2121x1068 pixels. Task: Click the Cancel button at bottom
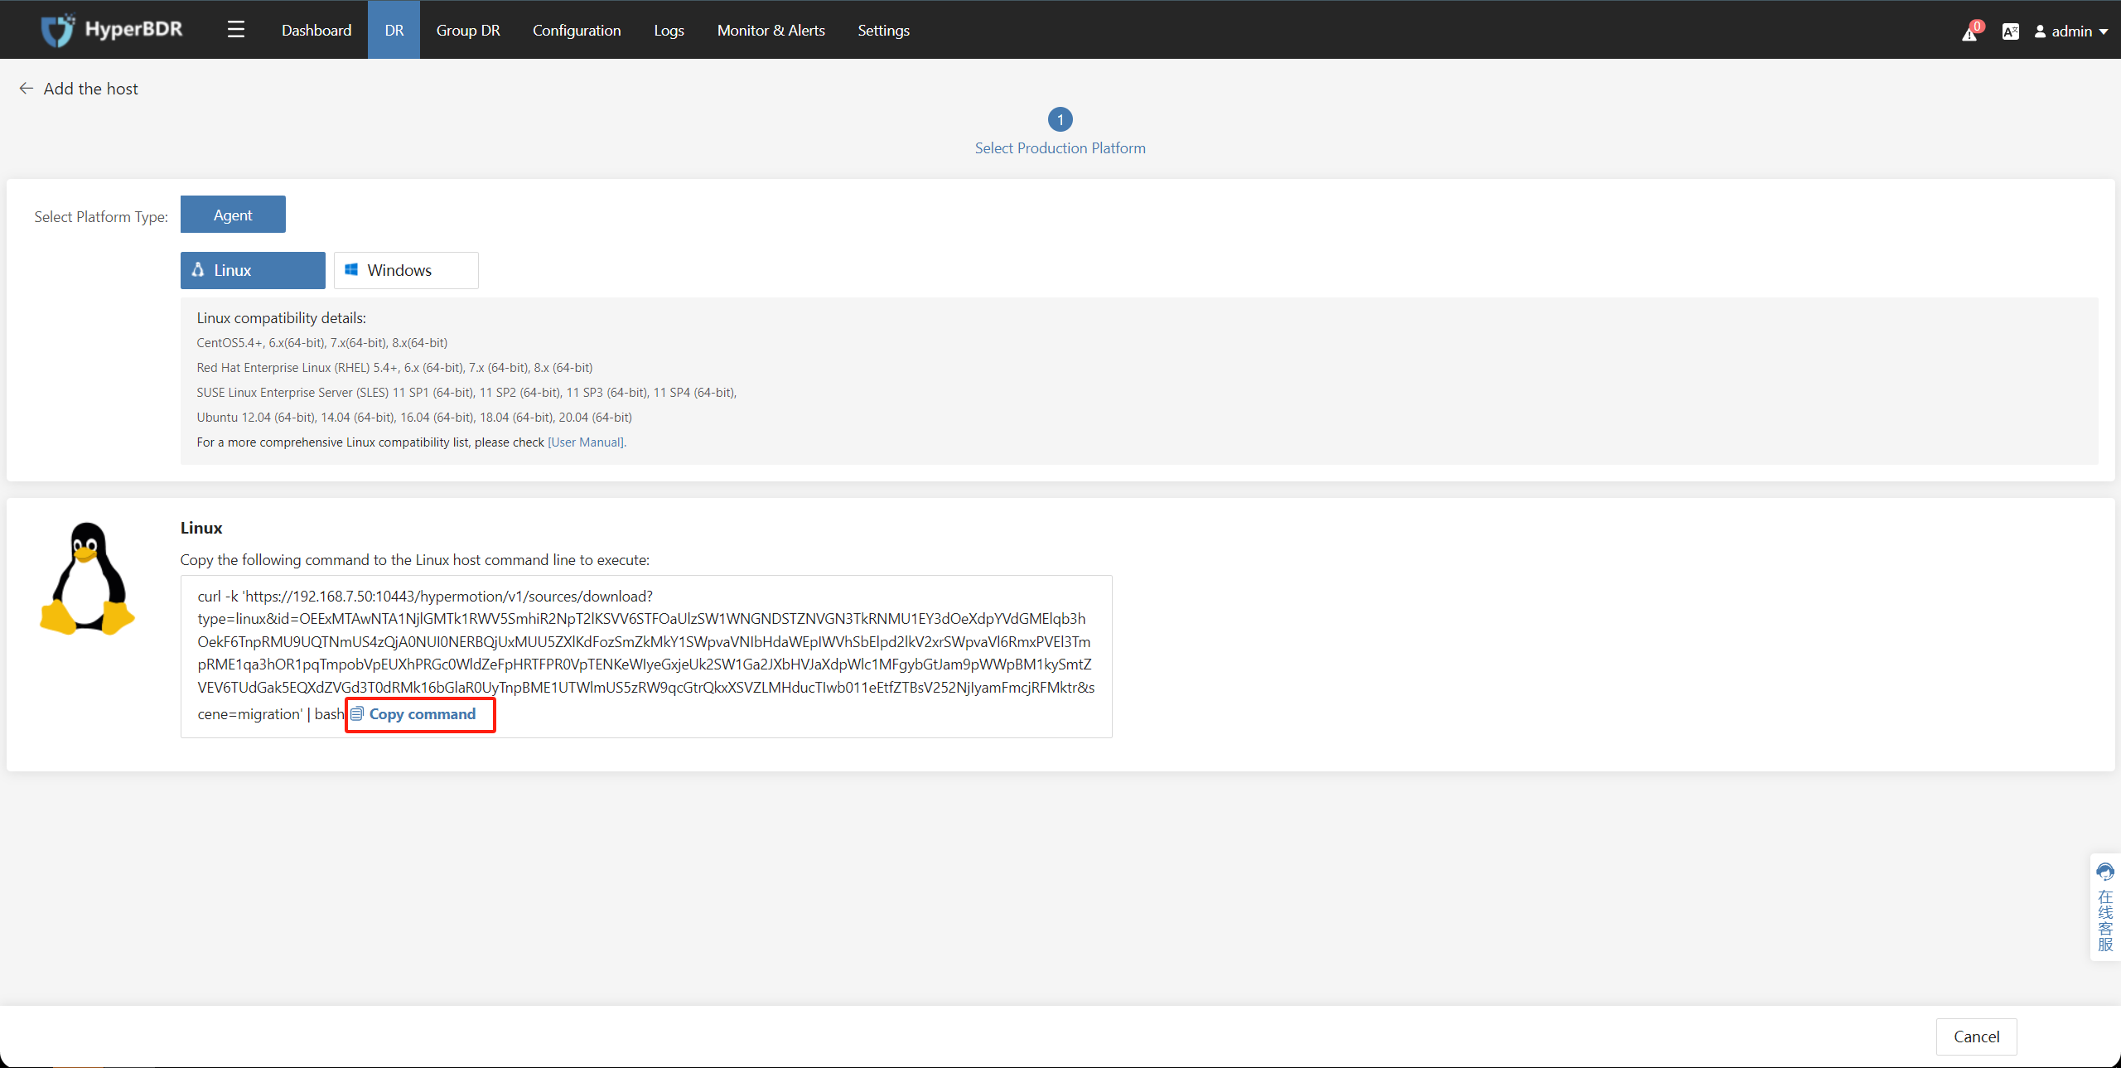pos(1976,1037)
